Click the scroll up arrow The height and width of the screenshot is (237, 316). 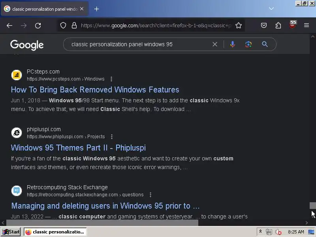tap(312, 37)
